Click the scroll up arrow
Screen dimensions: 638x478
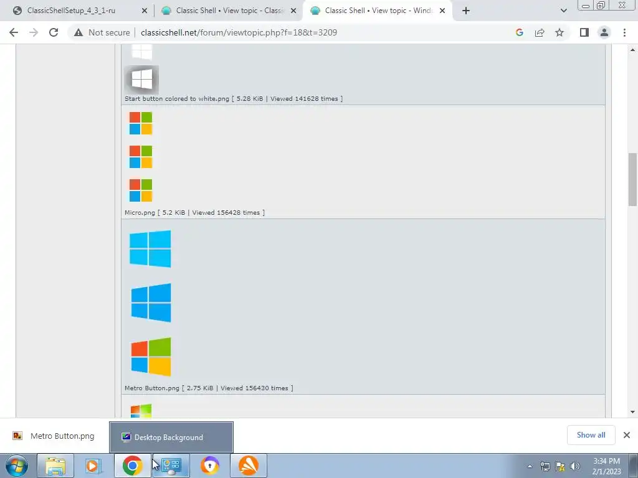click(x=633, y=50)
